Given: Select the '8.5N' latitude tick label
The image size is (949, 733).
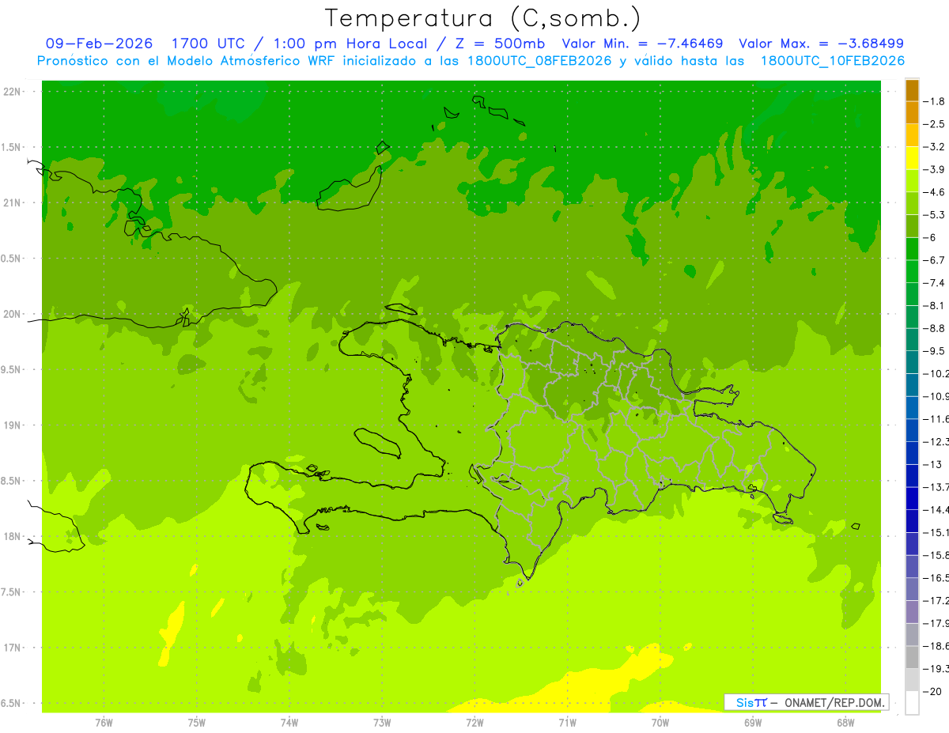Looking at the screenshot, I should coord(12,481).
